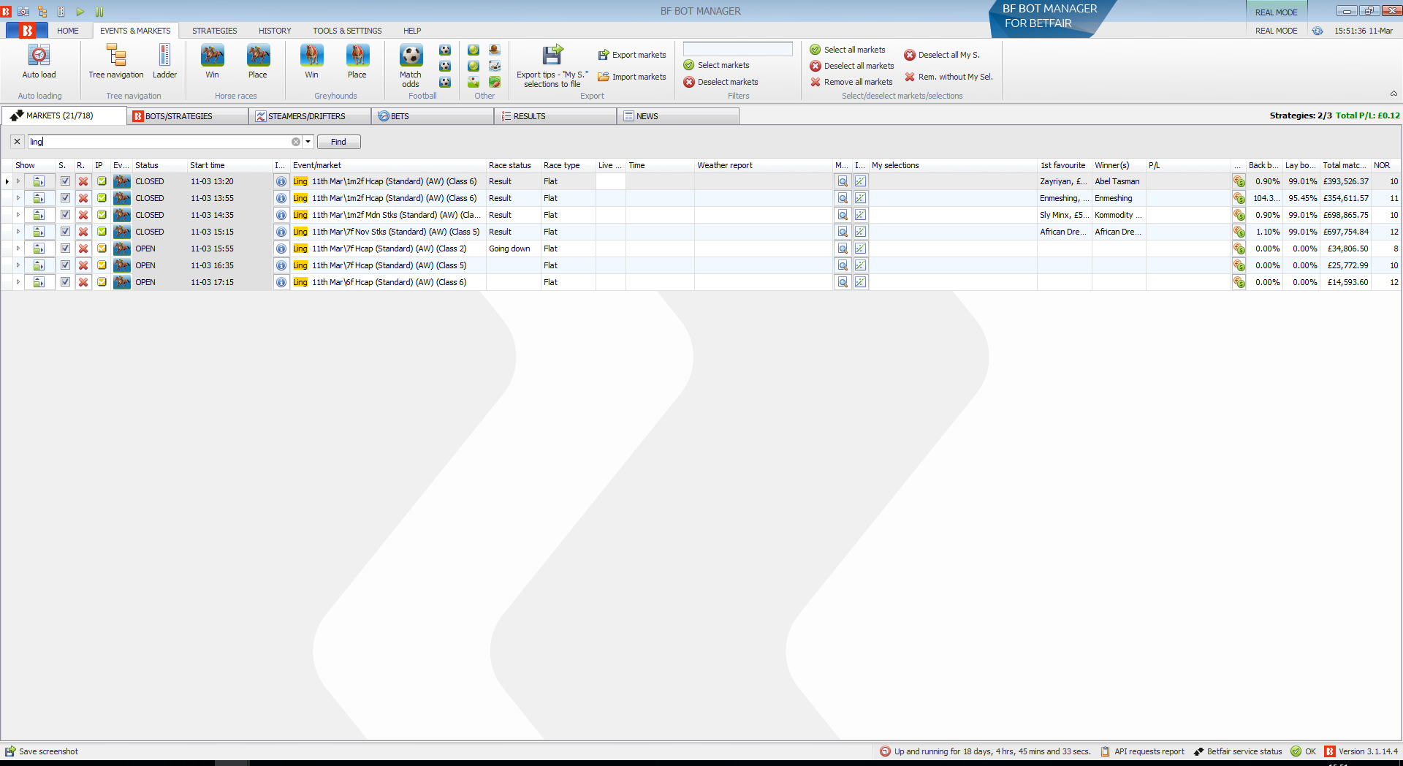
Task: Click Deselect all markets
Action: 852,66
